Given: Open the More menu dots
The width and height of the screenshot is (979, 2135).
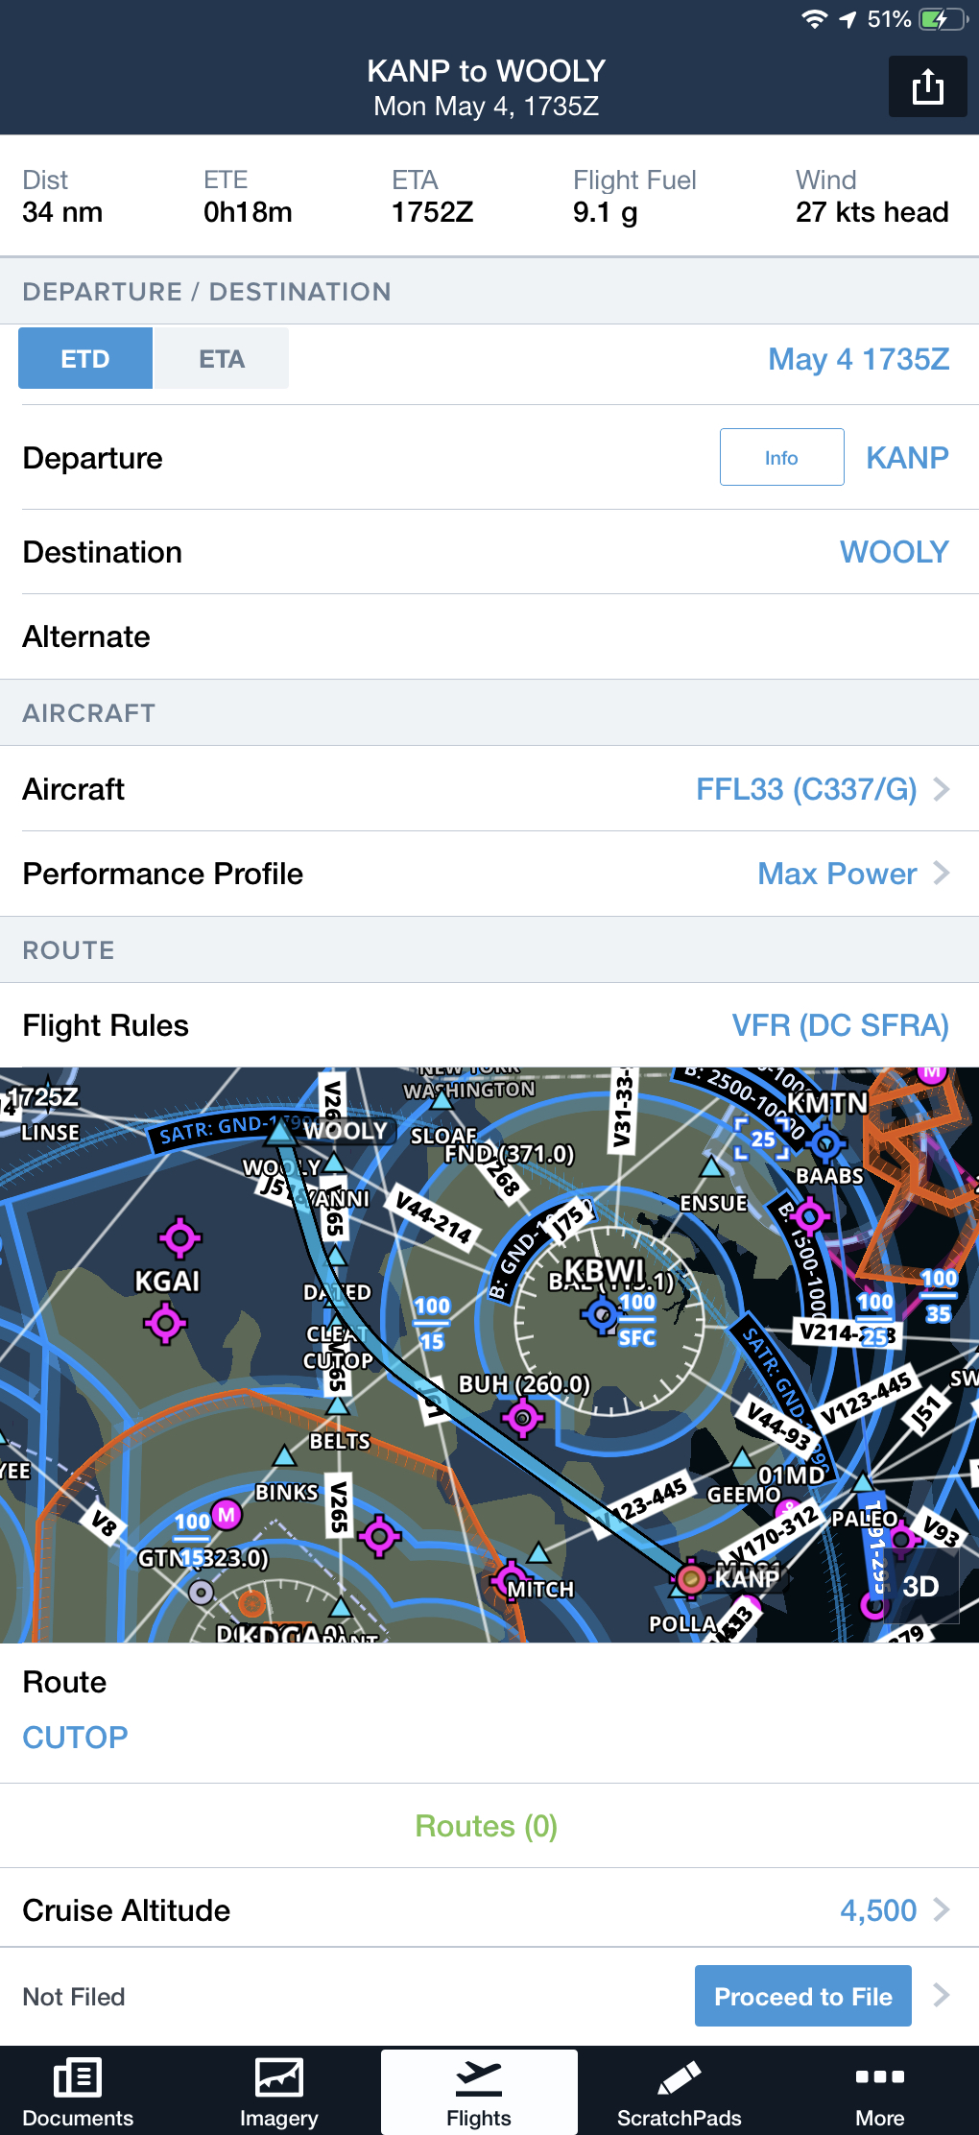Looking at the screenshot, I should [x=879, y=2076].
